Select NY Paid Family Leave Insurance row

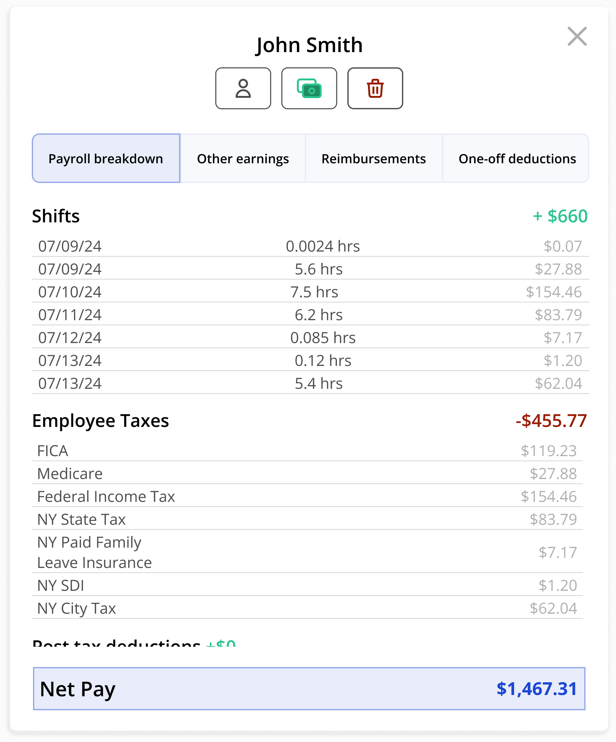(x=307, y=552)
